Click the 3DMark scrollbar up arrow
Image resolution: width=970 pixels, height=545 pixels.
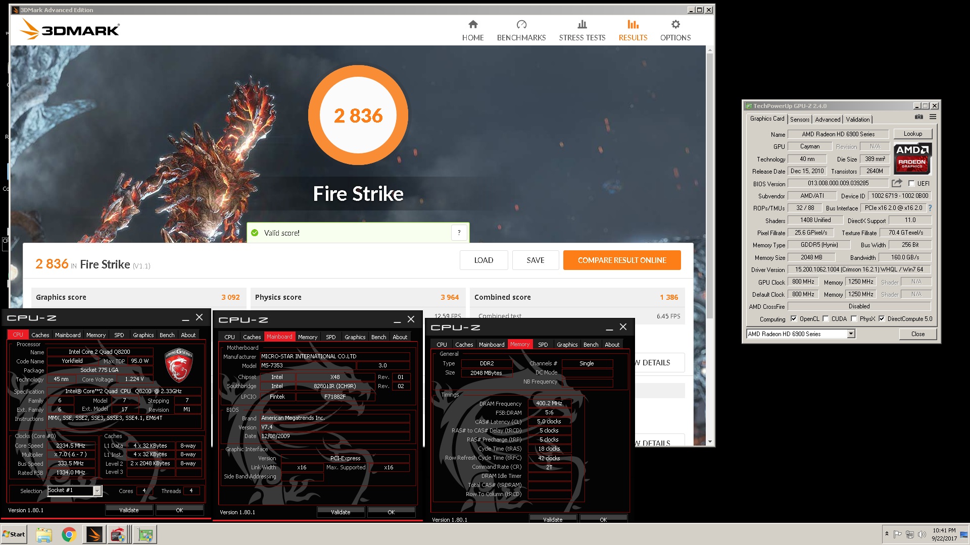[709, 50]
